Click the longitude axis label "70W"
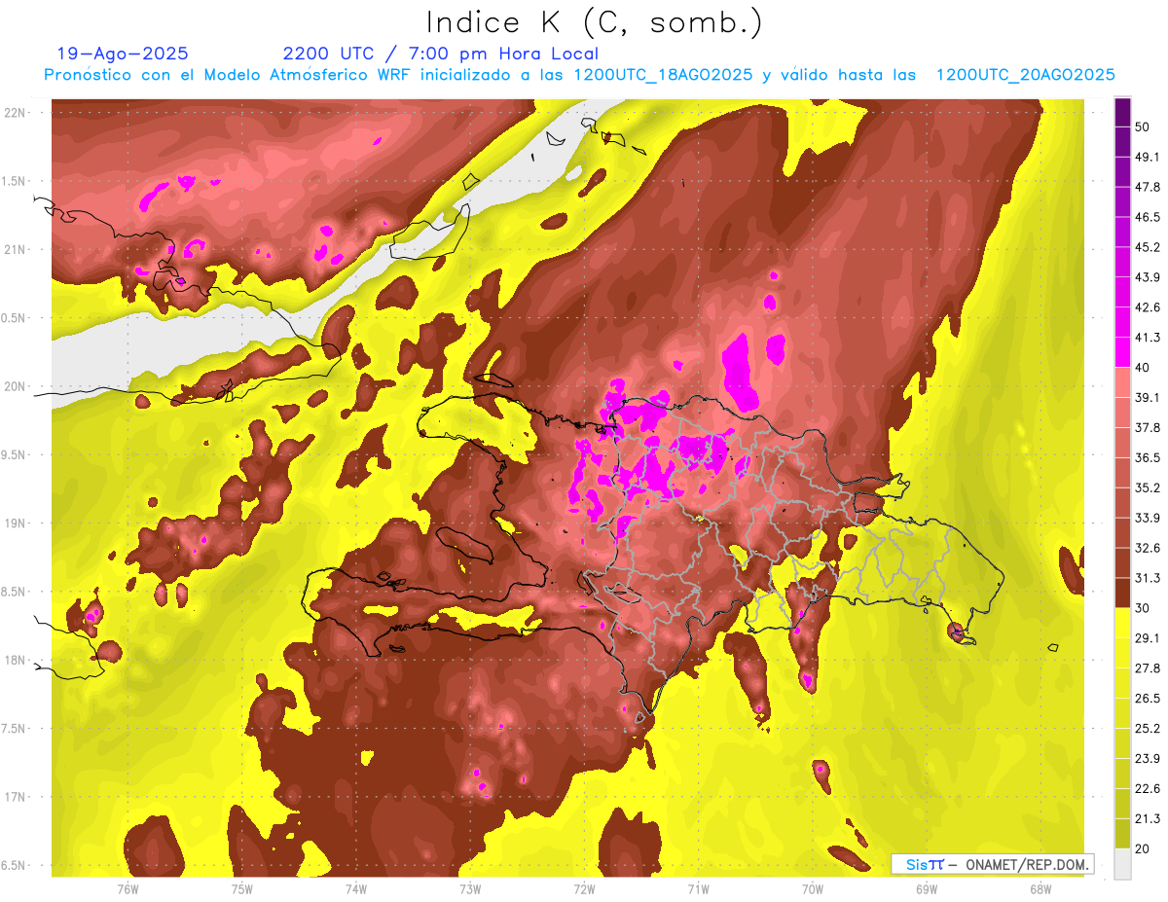The image size is (1168, 902). (x=813, y=889)
